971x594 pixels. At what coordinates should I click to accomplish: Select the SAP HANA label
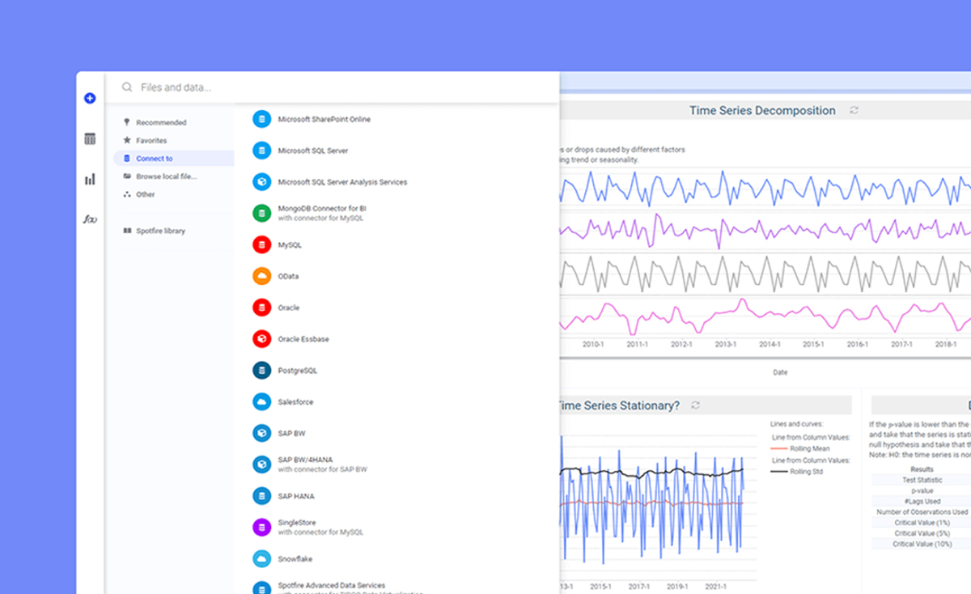pyautogui.click(x=296, y=496)
